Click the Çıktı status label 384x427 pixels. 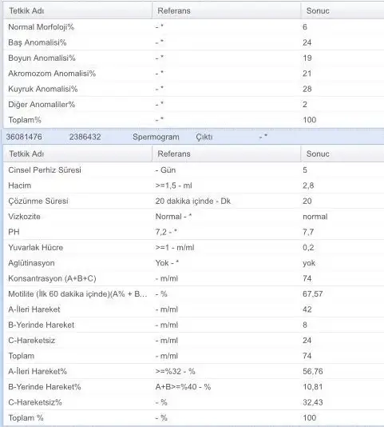[204, 137]
